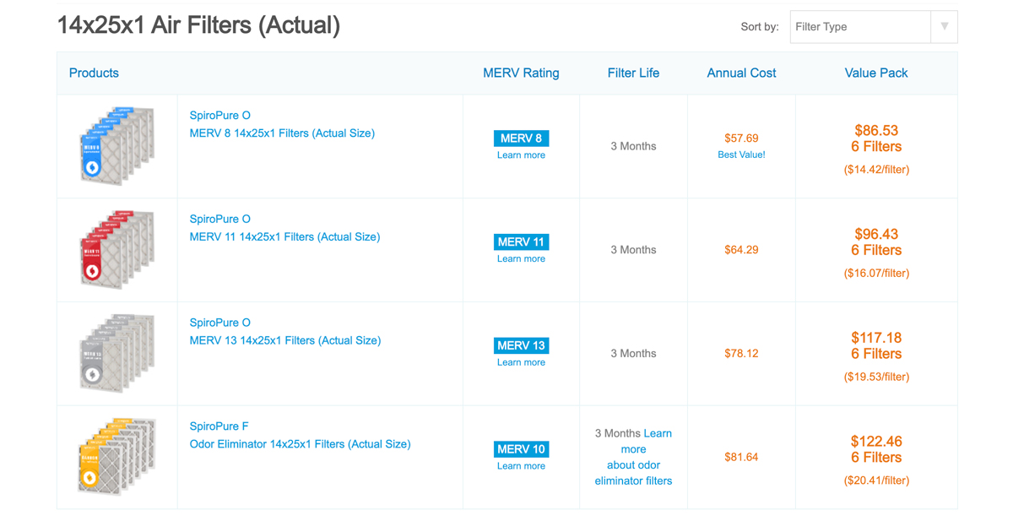Screen dimensions: 1013x532
Task: Click the Sort by dropdown arrow
Action: [x=943, y=26]
